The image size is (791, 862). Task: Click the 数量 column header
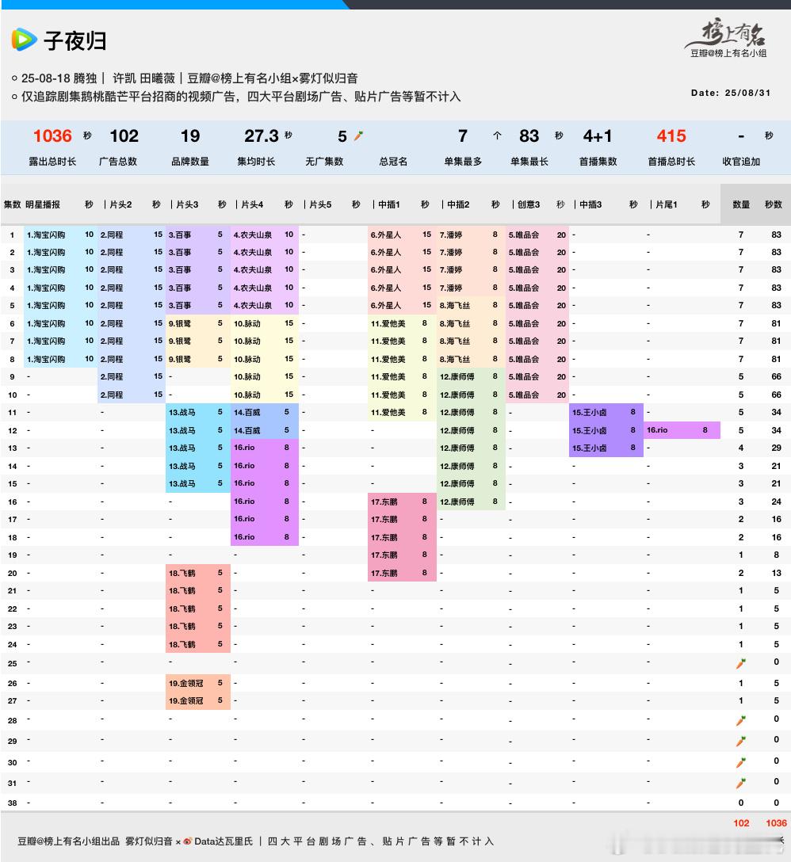(x=741, y=204)
